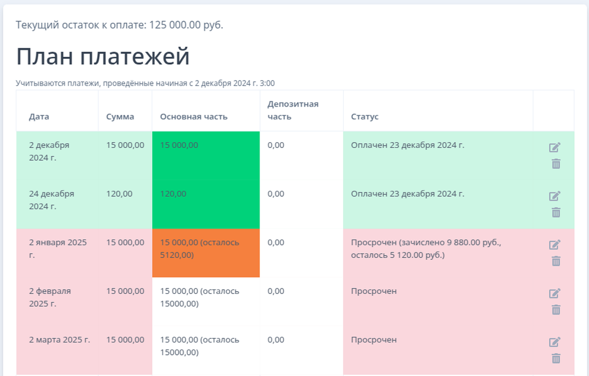This screenshot has width=589, height=376.
Task: Click the Основная часть column header
Action: (x=194, y=117)
